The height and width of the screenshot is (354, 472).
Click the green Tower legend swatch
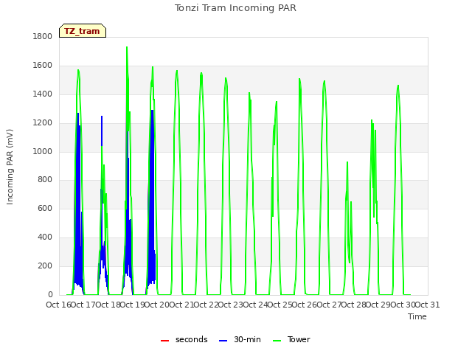click(x=277, y=341)
